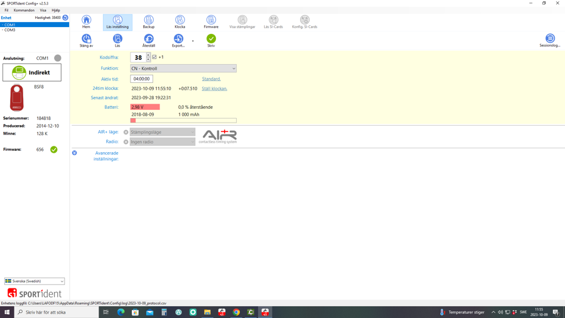Click the Läs read settings icon

(117, 40)
